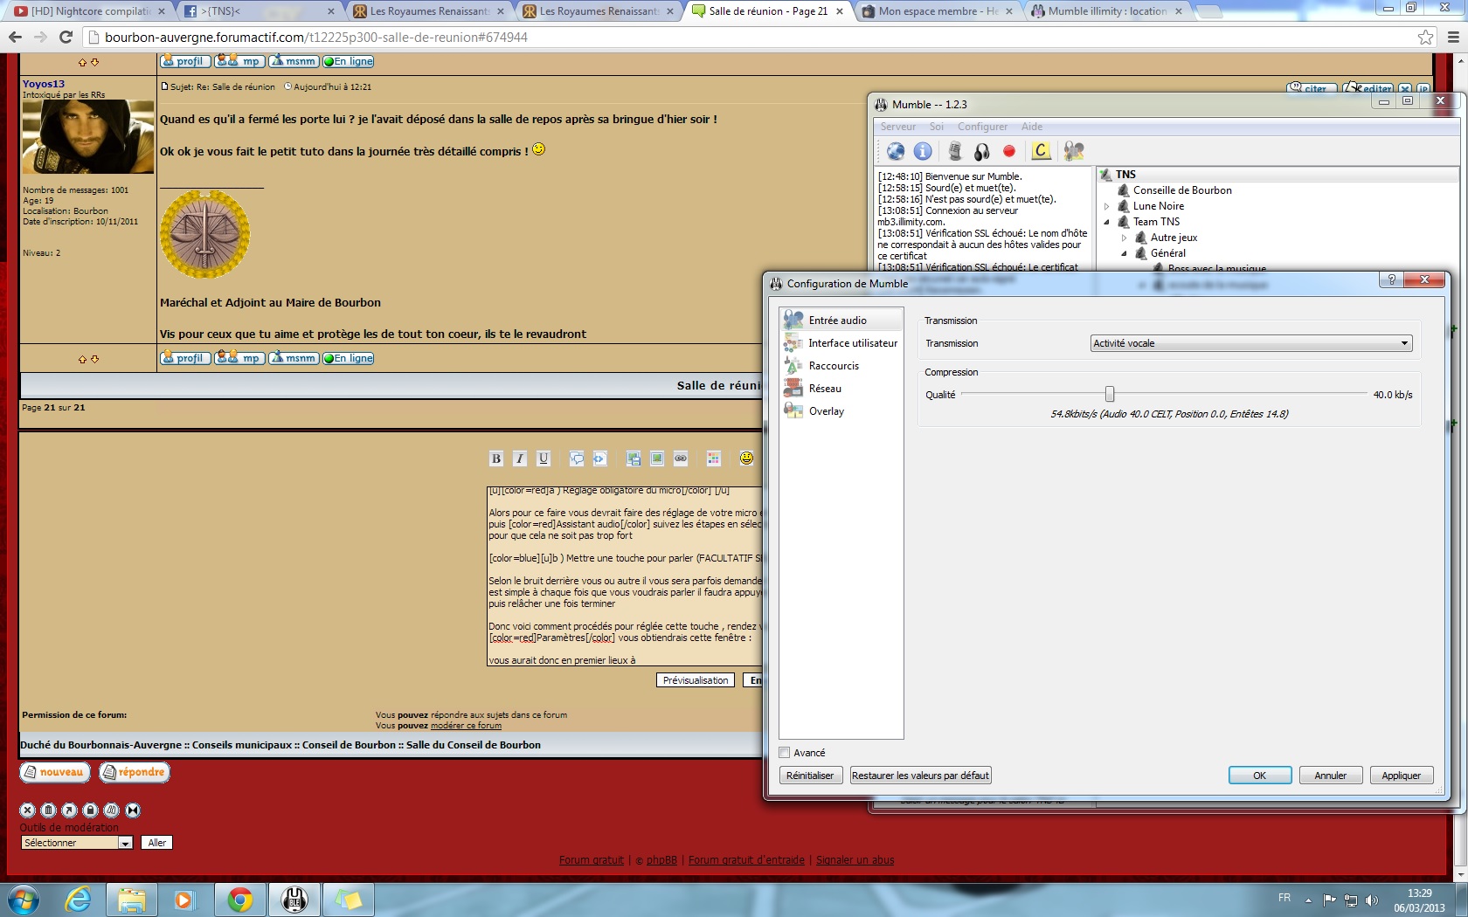Viewport: 1468px width, 917px height.
Task: Select Interface utilisateur configuration section
Action: point(841,342)
